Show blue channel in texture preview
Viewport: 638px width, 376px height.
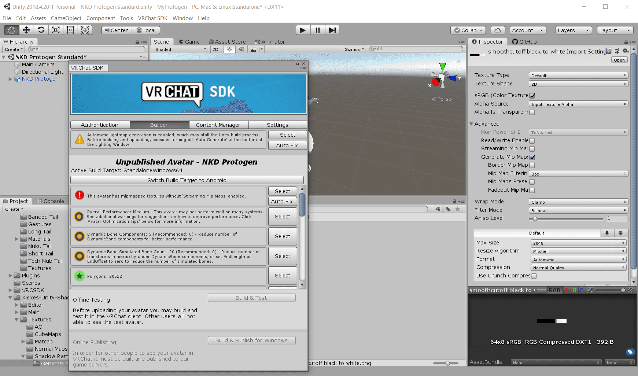coord(582,290)
